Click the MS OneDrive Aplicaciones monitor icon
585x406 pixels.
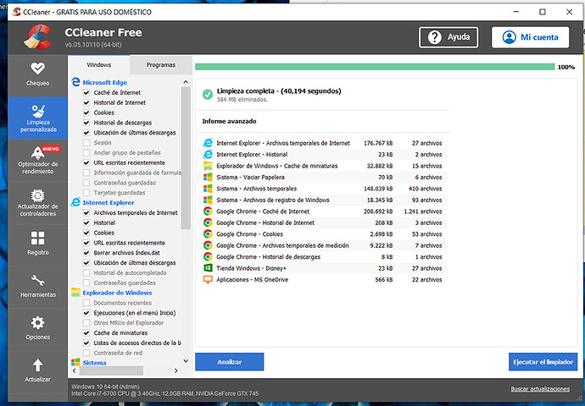[x=208, y=279]
